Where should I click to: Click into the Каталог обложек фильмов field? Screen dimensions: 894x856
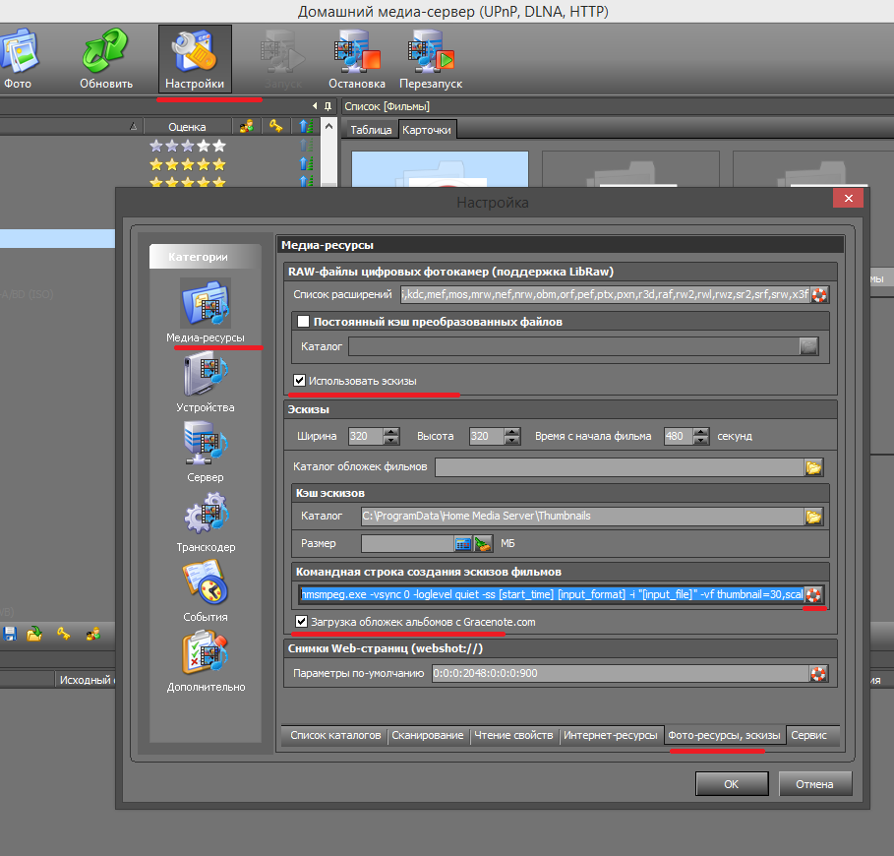[x=618, y=467]
